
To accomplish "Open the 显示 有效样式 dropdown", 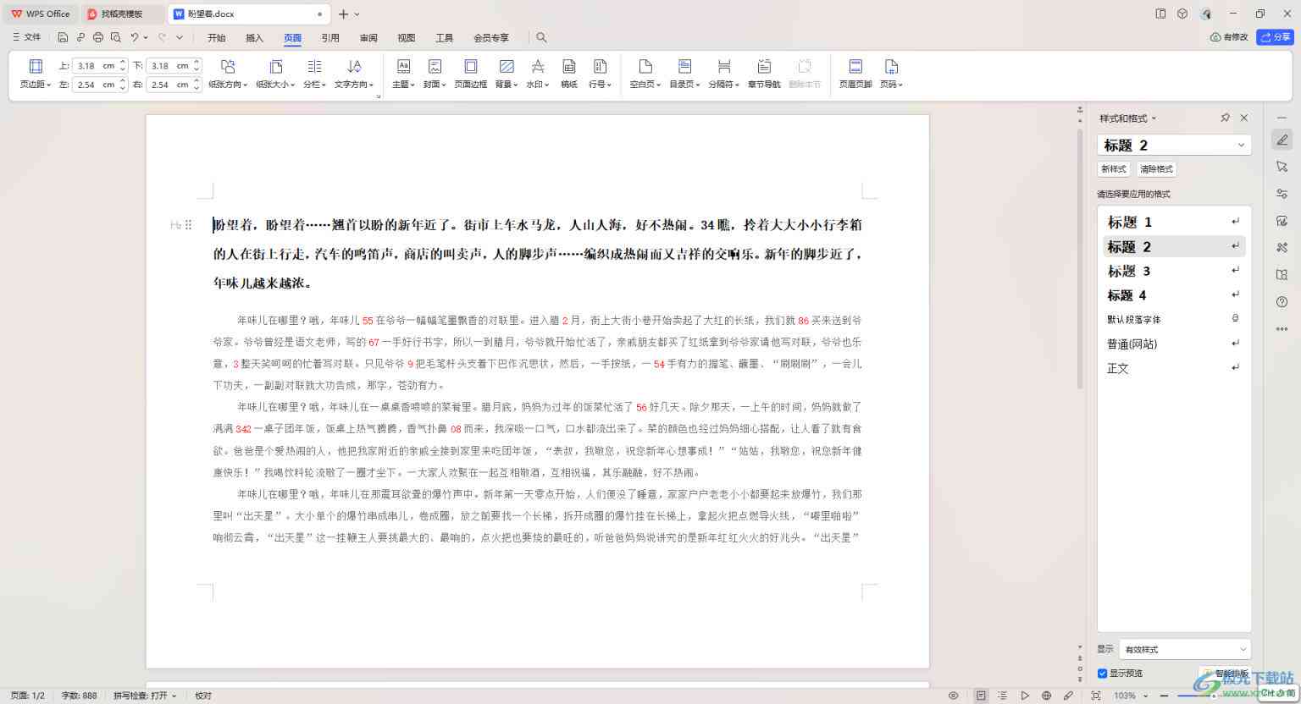I will click(x=1185, y=649).
